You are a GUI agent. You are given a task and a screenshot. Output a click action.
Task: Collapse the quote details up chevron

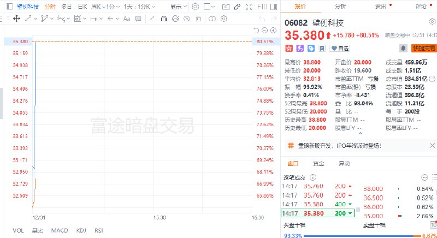pos(360,133)
